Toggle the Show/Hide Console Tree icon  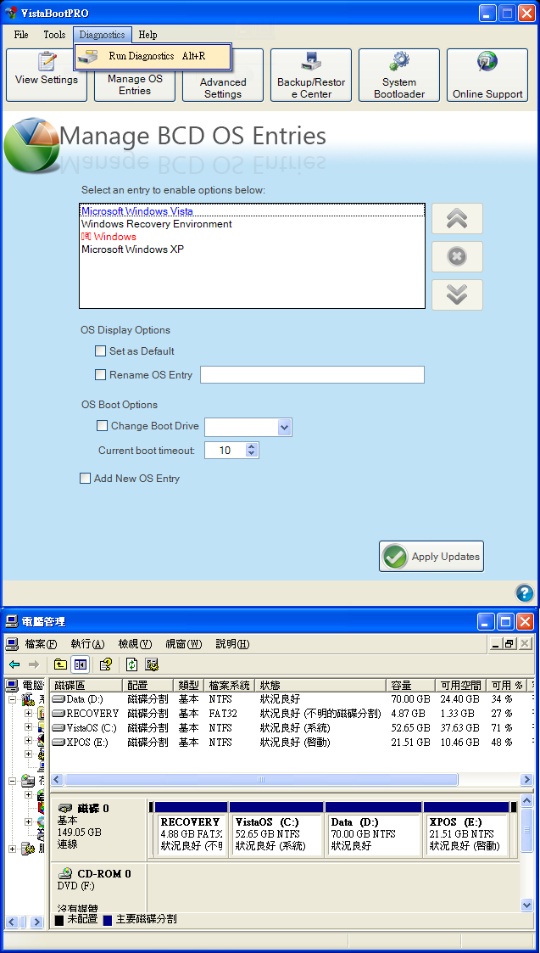pyautogui.click(x=81, y=664)
